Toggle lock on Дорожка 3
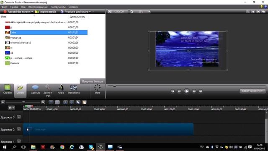The image size is (268, 151). pos(19,117)
